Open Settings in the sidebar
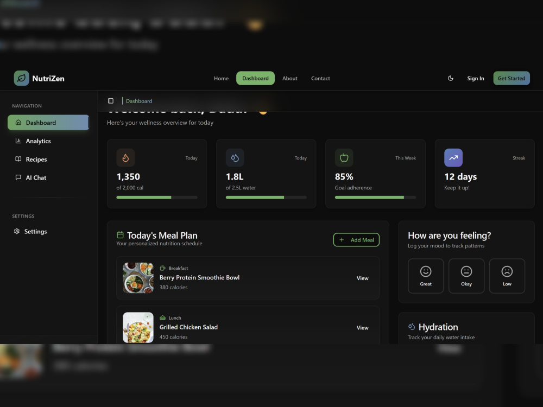This screenshot has width=543, height=407. [x=48, y=231]
